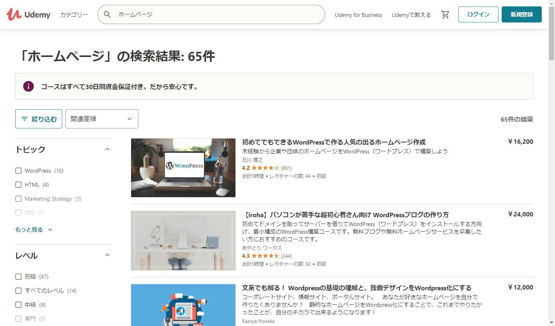The image size is (555, 326).
Task: Check the SEO topic checkbox
Action: pyautogui.click(x=18, y=213)
